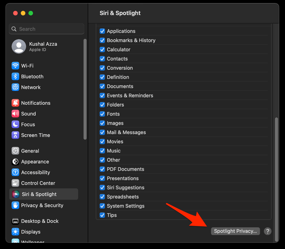Disable Presentations in search results
This screenshot has width=285, height=249.
[x=102, y=178]
